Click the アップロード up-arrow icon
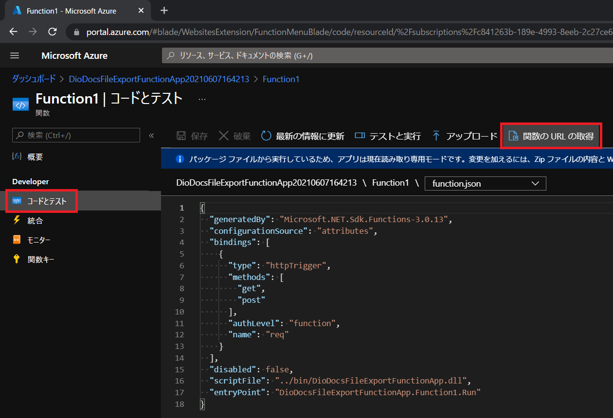The width and height of the screenshot is (613, 418). tap(436, 136)
